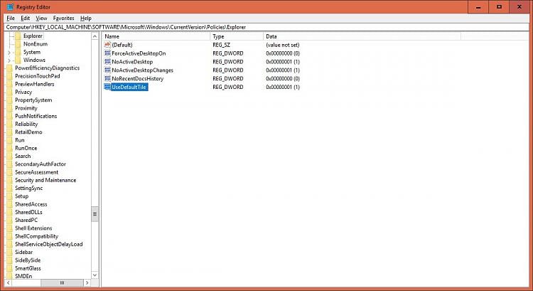Select the Security and Maintenance key
The height and width of the screenshot is (291, 533).
pos(45,180)
